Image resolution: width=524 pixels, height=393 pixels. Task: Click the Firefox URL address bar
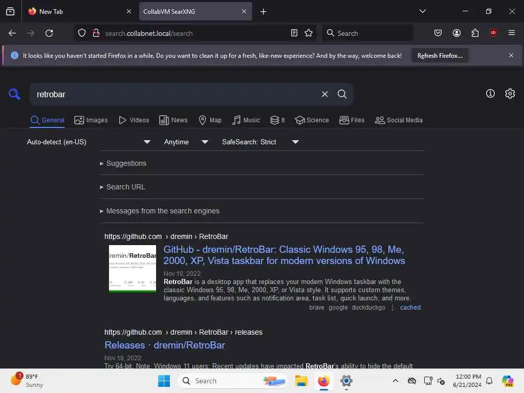194,33
